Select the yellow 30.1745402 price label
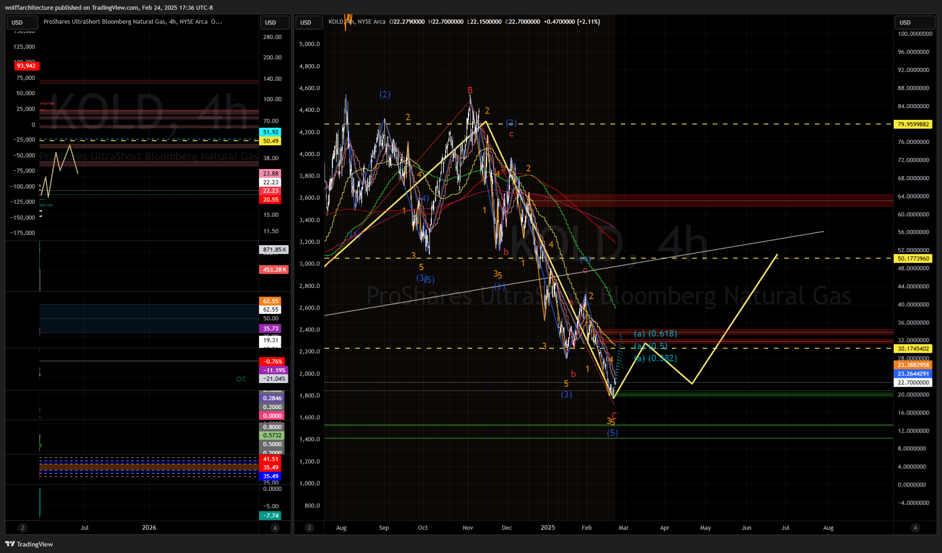 point(913,349)
